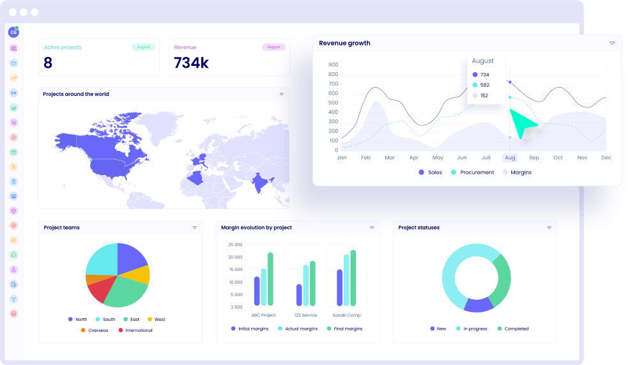The height and width of the screenshot is (365, 639).
Task: Toggle Margins series in Revenue growth legend
Action: (x=517, y=173)
